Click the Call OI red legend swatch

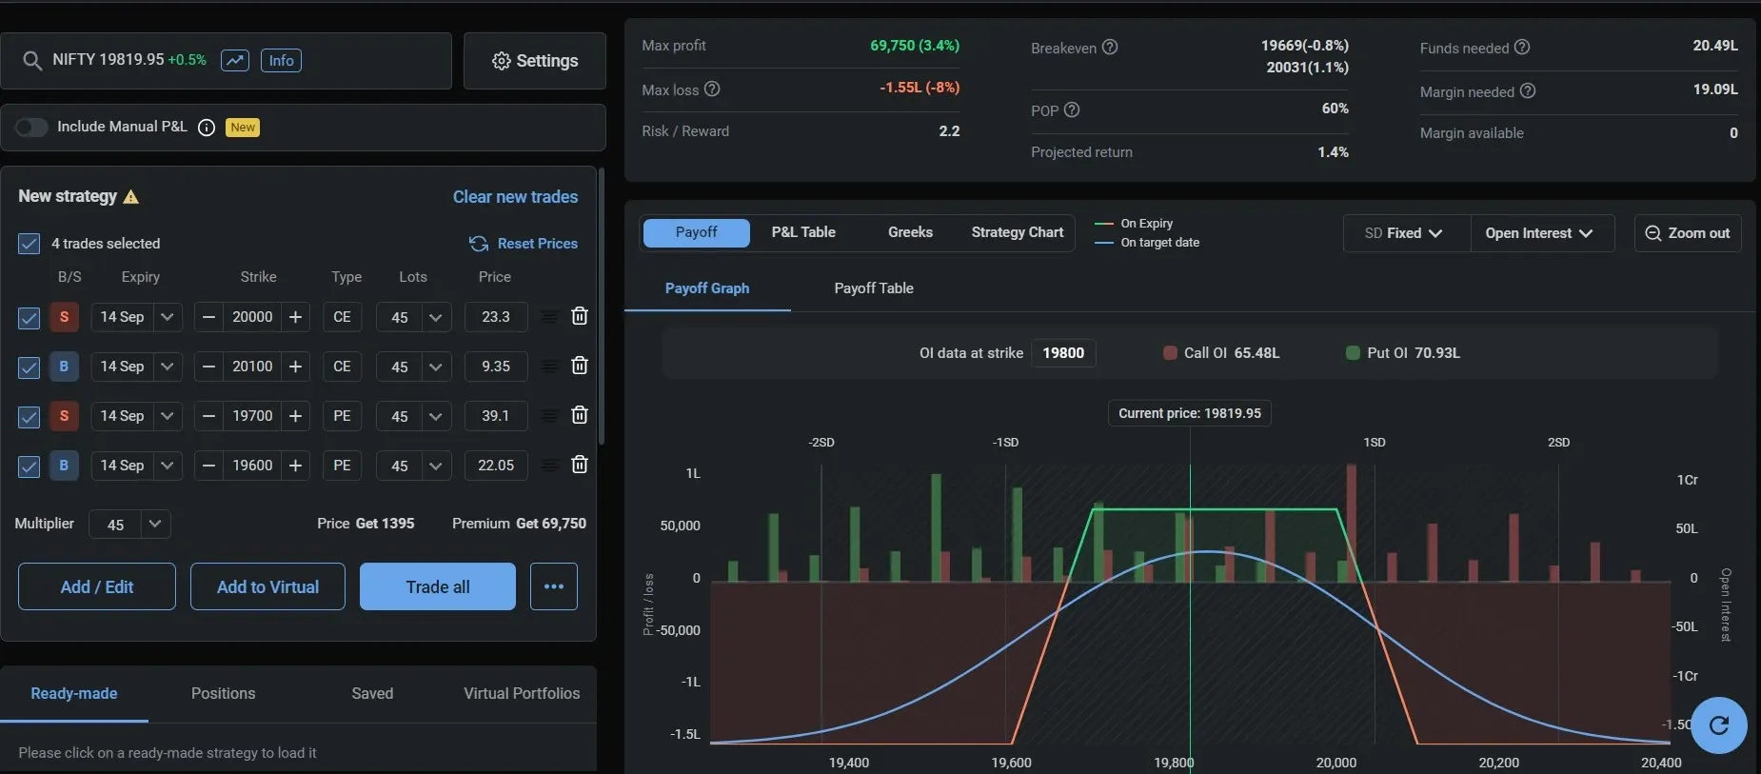(1170, 353)
